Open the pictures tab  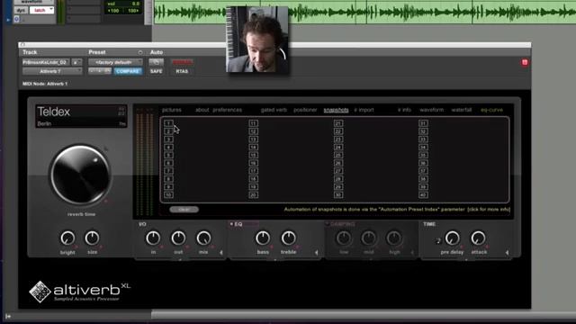click(x=172, y=110)
